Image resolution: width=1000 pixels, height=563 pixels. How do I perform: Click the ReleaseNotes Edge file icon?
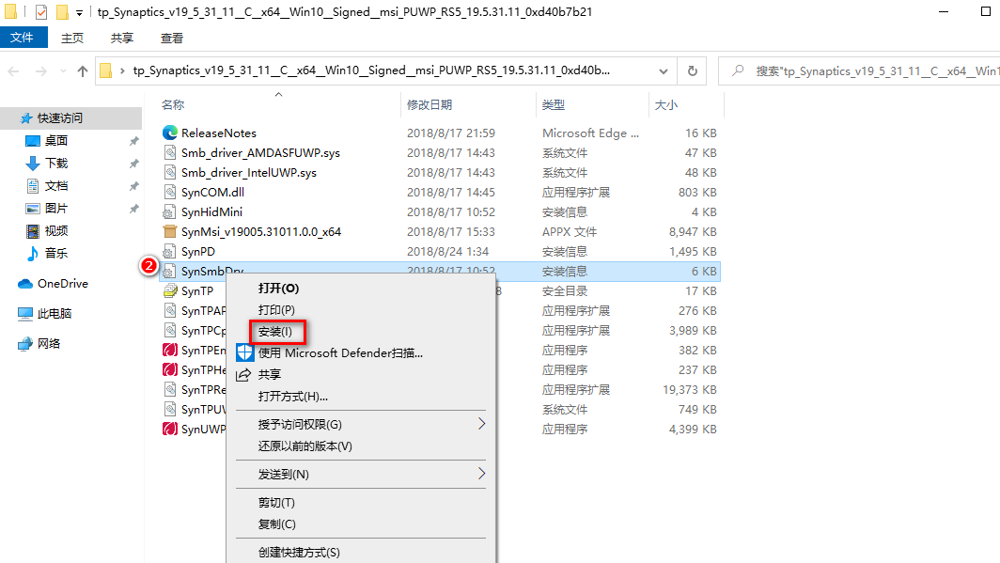(170, 133)
